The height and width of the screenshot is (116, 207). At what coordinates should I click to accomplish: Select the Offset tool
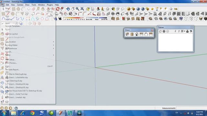click(x=62, y=9)
